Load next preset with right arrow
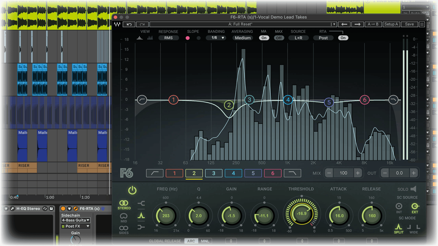The width and height of the screenshot is (438, 246). click(357, 24)
